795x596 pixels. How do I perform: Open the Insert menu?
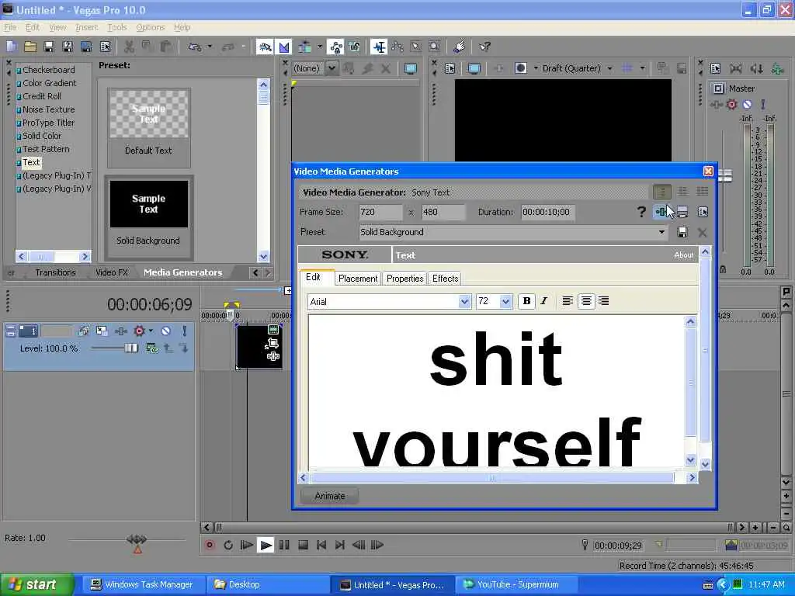pos(87,27)
